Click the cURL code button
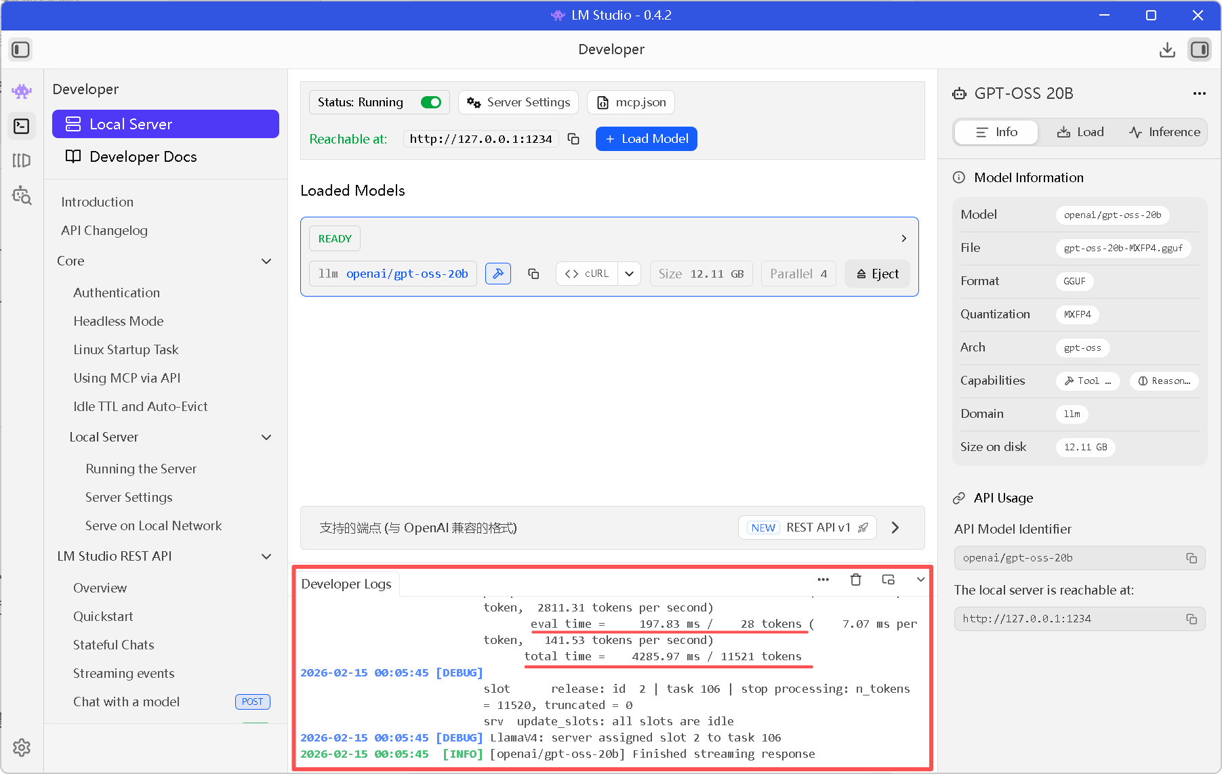Viewport: 1222px width, 774px height. [587, 274]
